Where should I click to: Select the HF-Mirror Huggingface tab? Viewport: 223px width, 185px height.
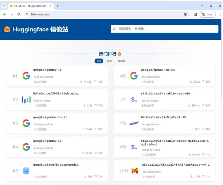(x=31, y=6)
